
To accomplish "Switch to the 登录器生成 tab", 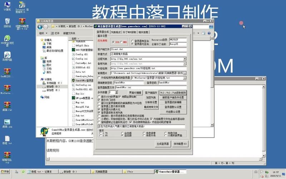I will tap(103, 32).
